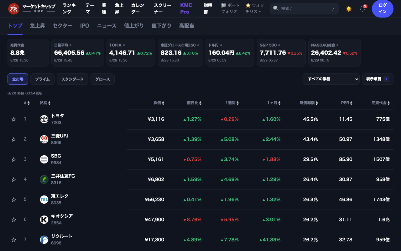Image resolution: width=401 pixels, height=251 pixels.
Task: Open the 表示項目 column settings
Action: click(378, 79)
